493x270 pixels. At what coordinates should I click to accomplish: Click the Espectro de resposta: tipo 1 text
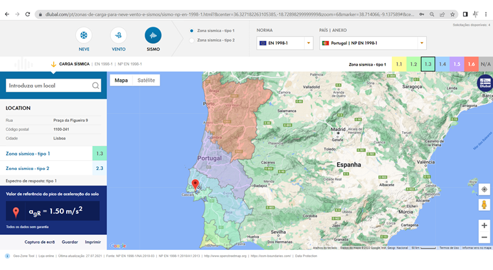(x=31, y=181)
